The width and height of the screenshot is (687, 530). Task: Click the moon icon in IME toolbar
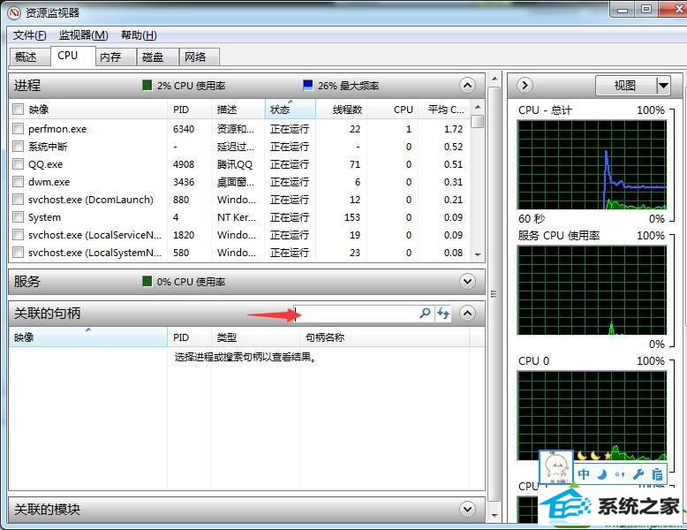tap(602, 473)
